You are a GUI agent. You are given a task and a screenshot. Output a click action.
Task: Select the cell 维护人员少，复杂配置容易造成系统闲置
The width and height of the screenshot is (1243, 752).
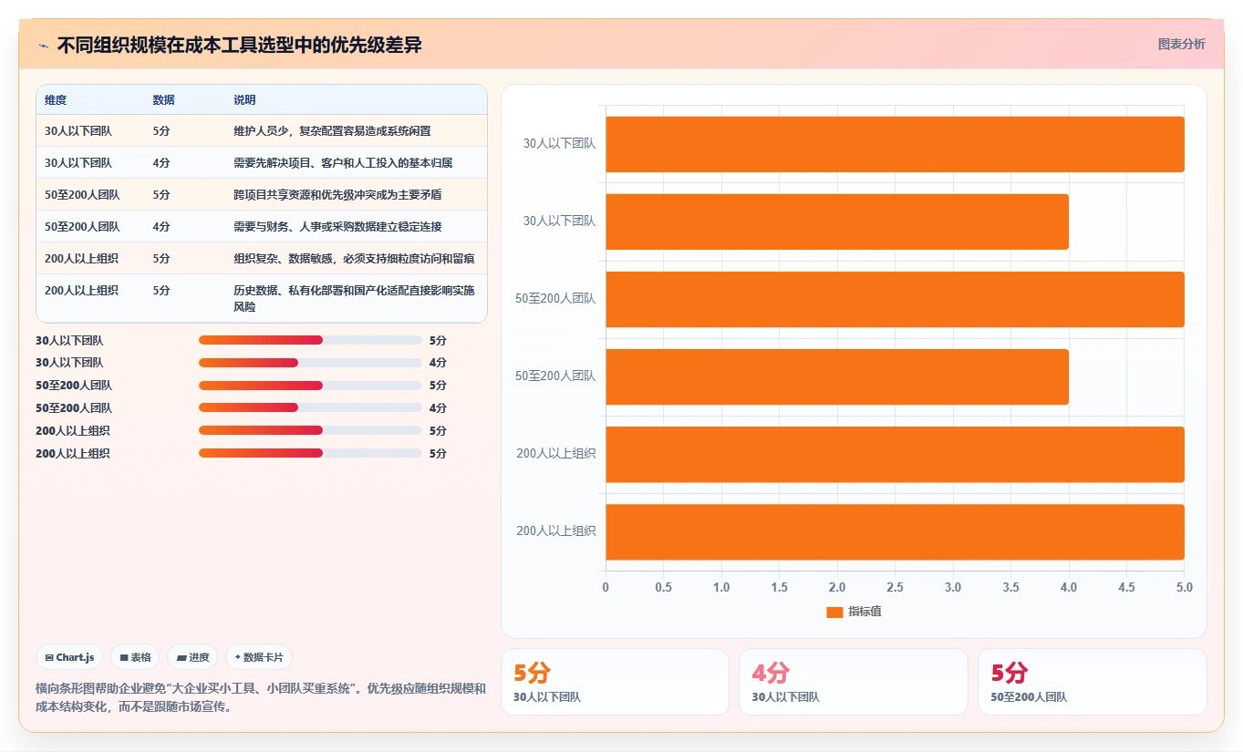pos(332,131)
